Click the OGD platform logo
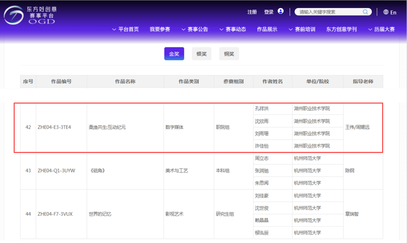407x243 pixels. tap(30, 15)
